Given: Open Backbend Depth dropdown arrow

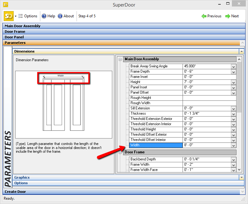Looking at the screenshot, I should 234,159.
